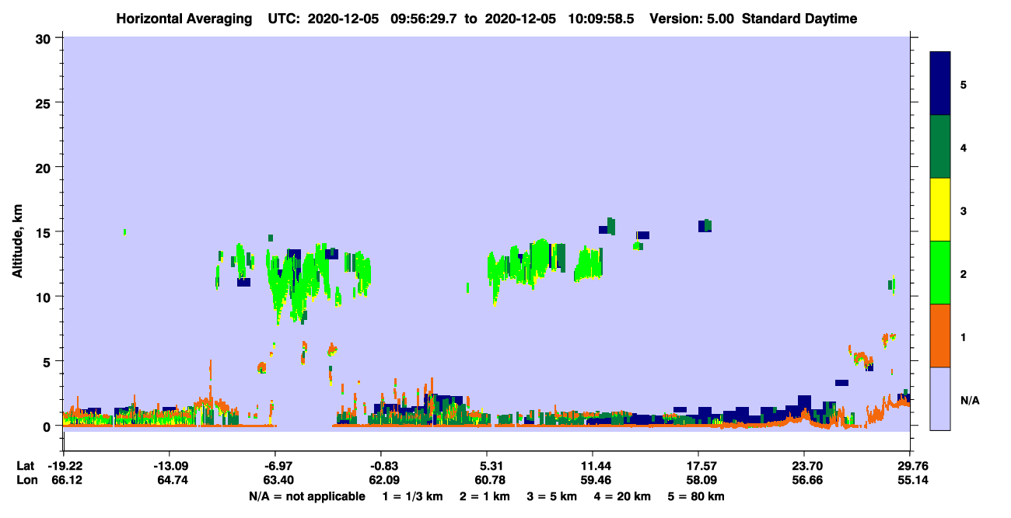Click the 'Lon' row label

click(26, 480)
